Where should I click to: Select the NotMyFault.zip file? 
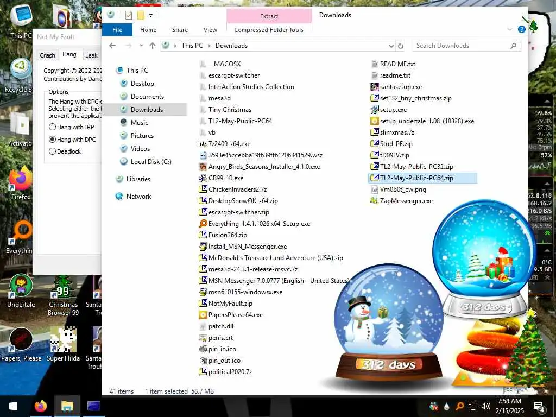[226, 303]
